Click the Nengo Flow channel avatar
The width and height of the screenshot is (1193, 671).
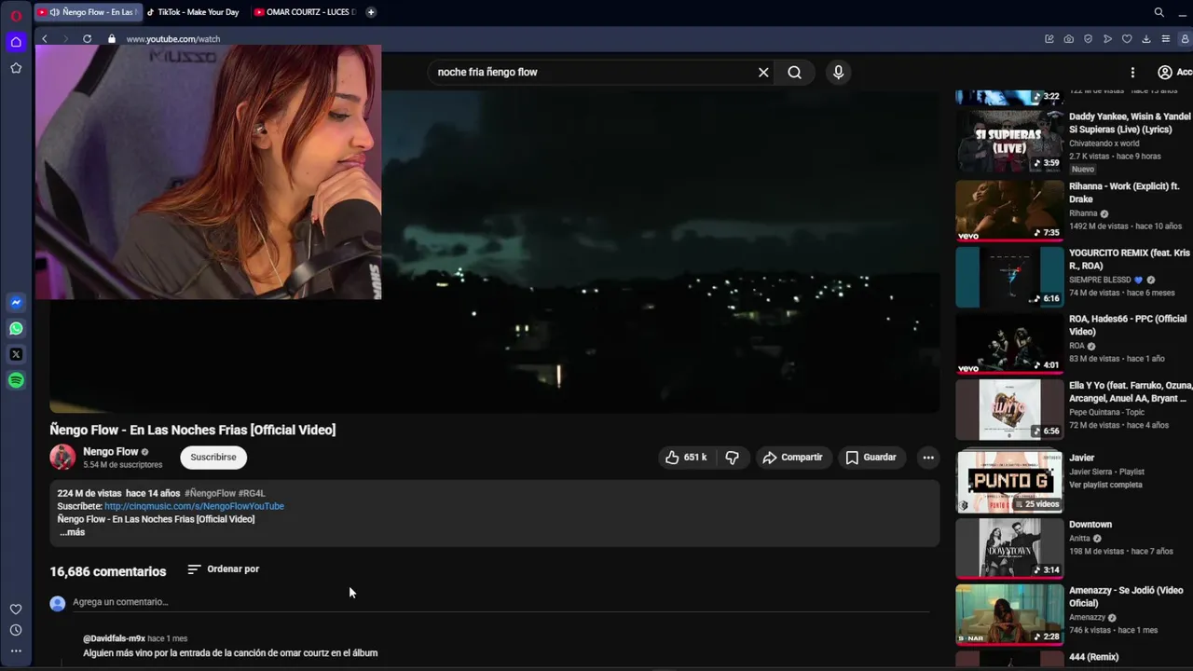click(x=62, y=458)
